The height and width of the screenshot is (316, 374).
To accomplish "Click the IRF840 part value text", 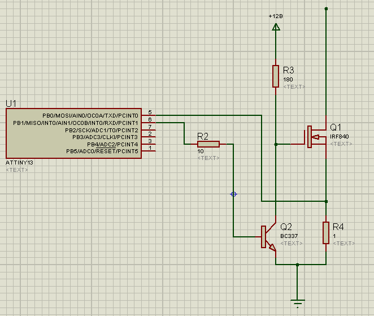I will click(x=340, y=137).
